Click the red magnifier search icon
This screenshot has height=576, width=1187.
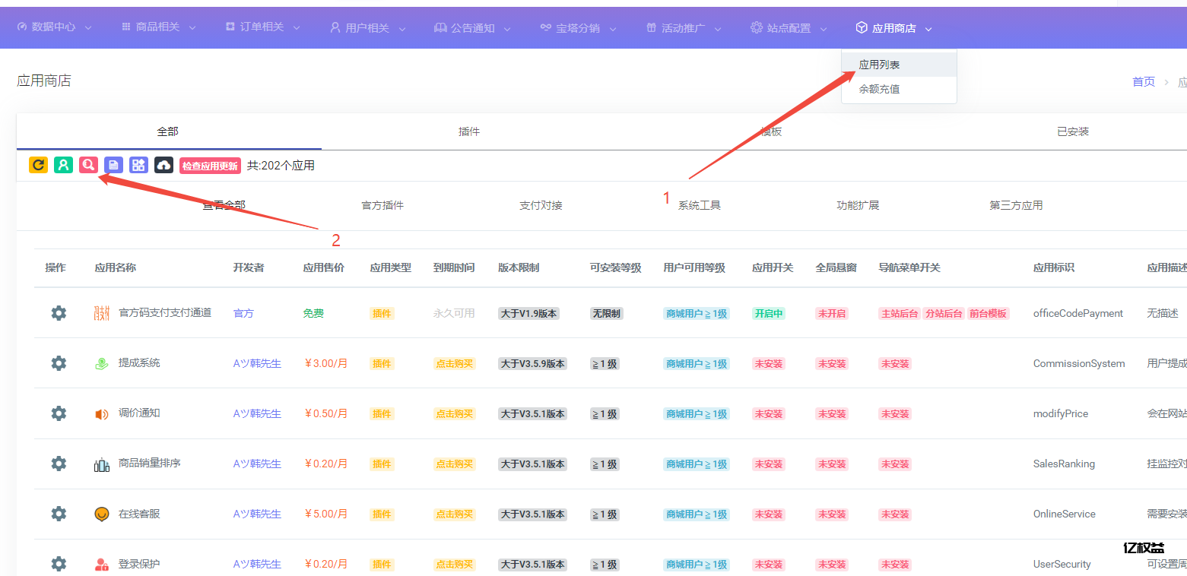click(88, 165)
